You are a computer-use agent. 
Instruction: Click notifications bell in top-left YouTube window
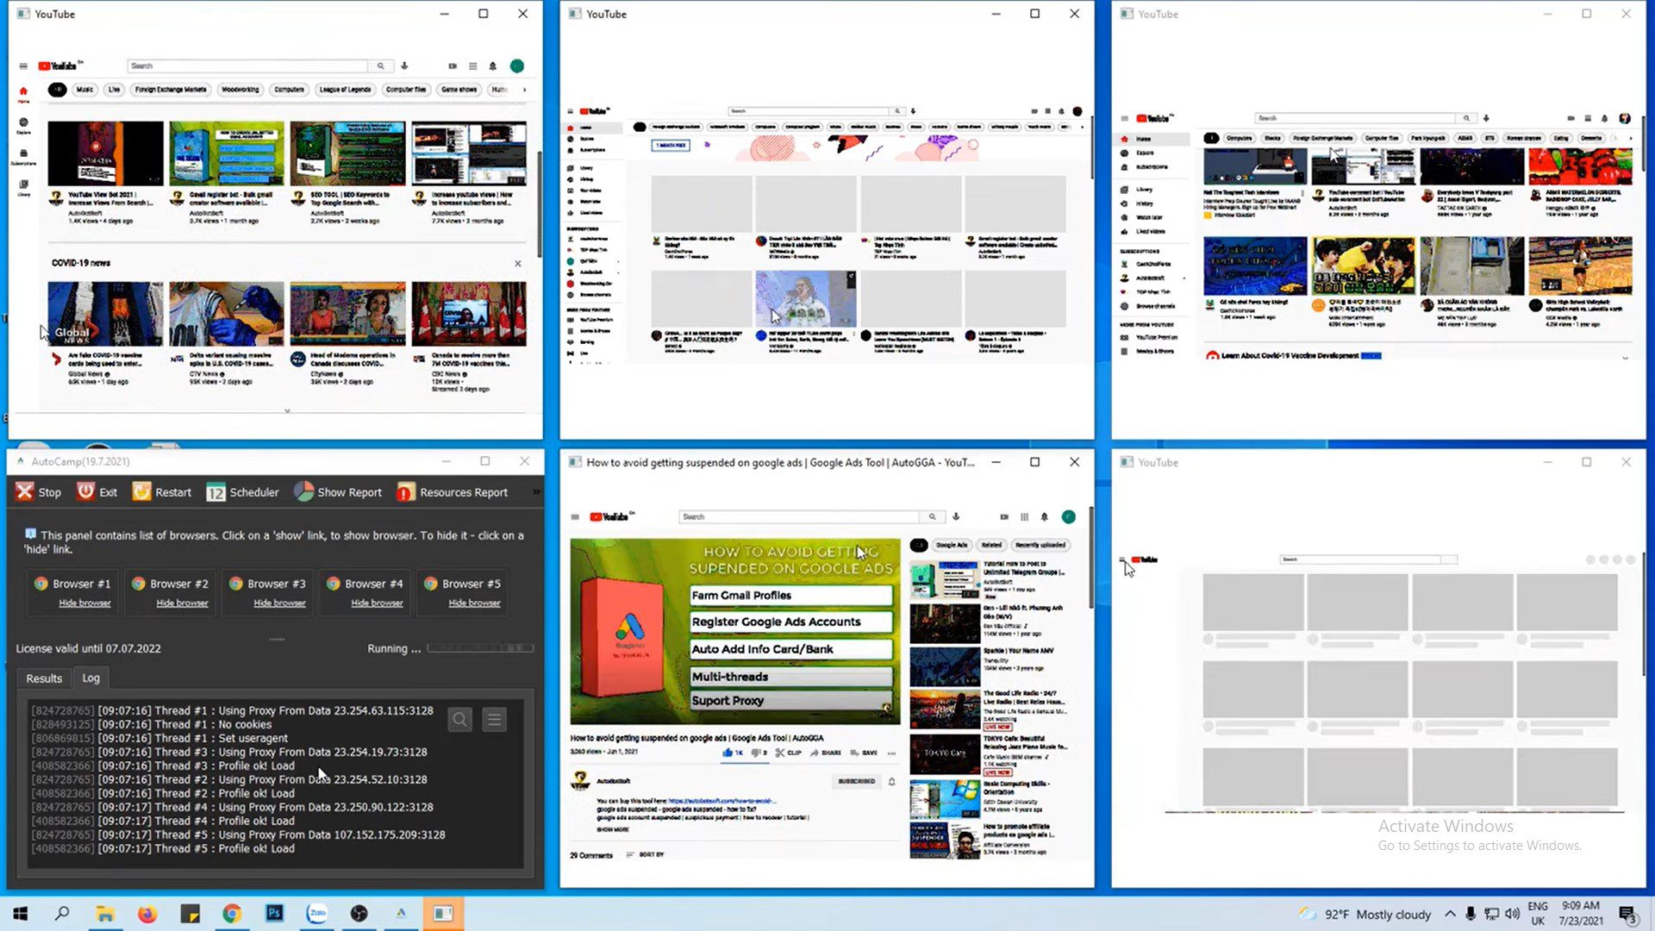[x=493, y=66]
